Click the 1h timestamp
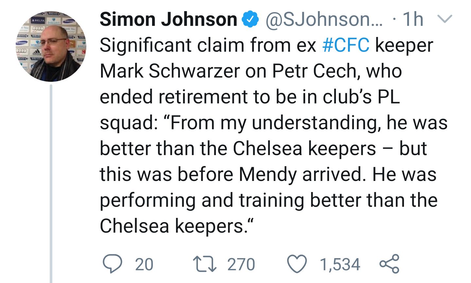The height and width of the screenshot is (283, 471). (413, 20)
